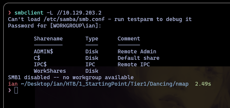The width and height of the screenshot is (230, 108).
Task: Click the block cursor at the prompt
Action: point(16,90)
